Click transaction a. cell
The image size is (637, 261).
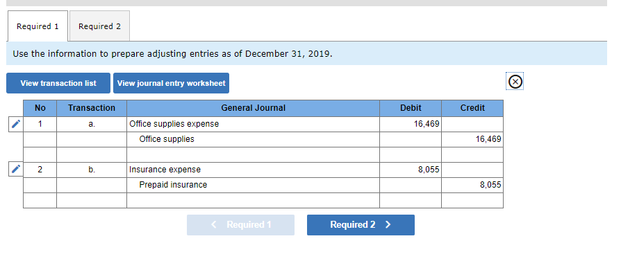(92, 124)
